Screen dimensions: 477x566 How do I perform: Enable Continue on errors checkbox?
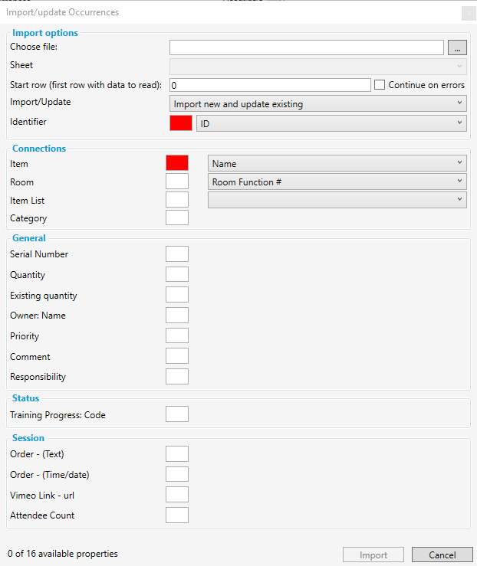pos(379,85)
